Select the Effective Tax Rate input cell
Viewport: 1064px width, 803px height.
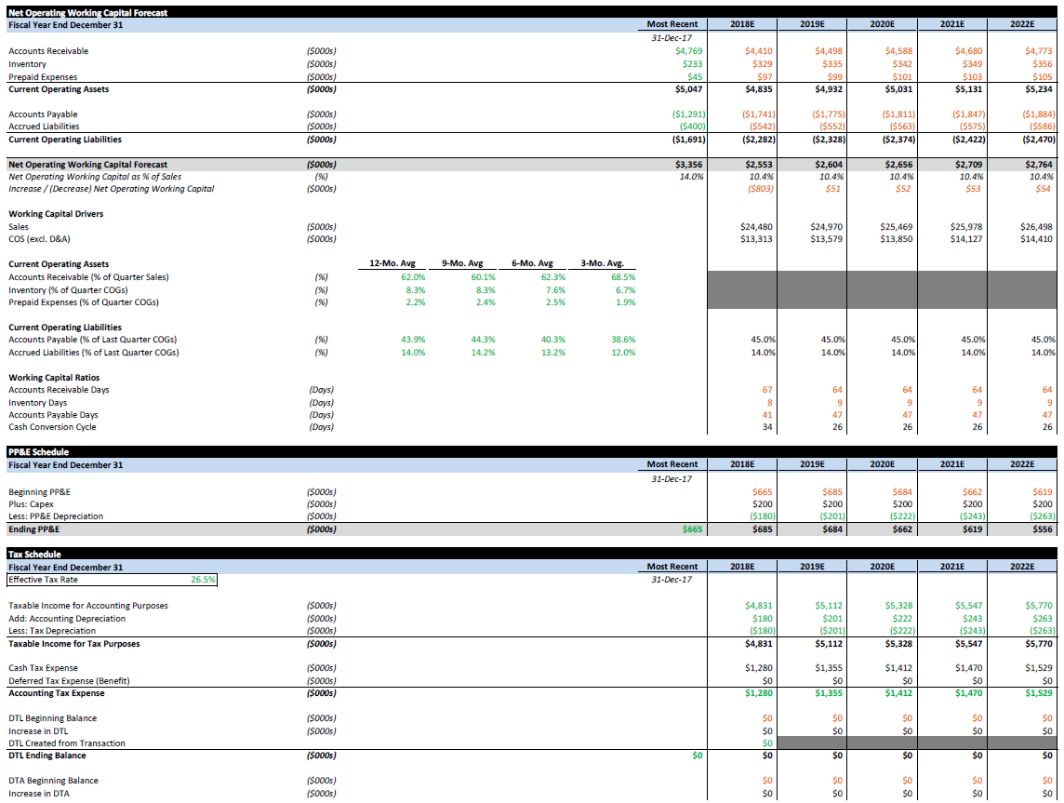point(203,578)
